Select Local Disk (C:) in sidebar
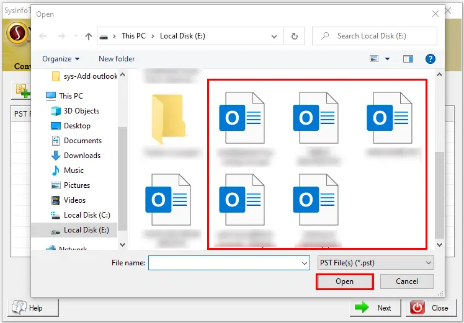 86,215
